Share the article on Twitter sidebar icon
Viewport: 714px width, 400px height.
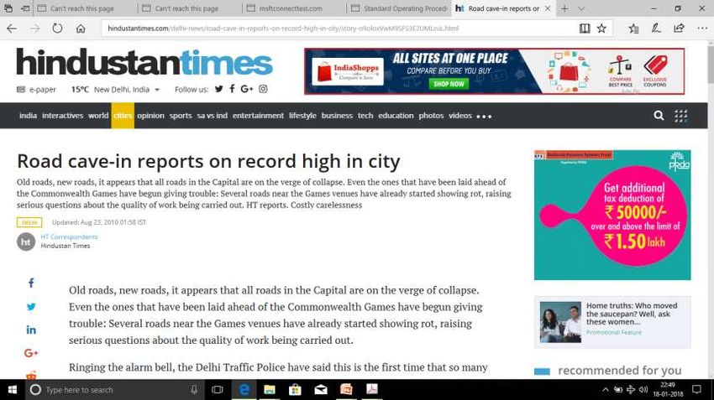pyautogui.click(x=31, y=307)
